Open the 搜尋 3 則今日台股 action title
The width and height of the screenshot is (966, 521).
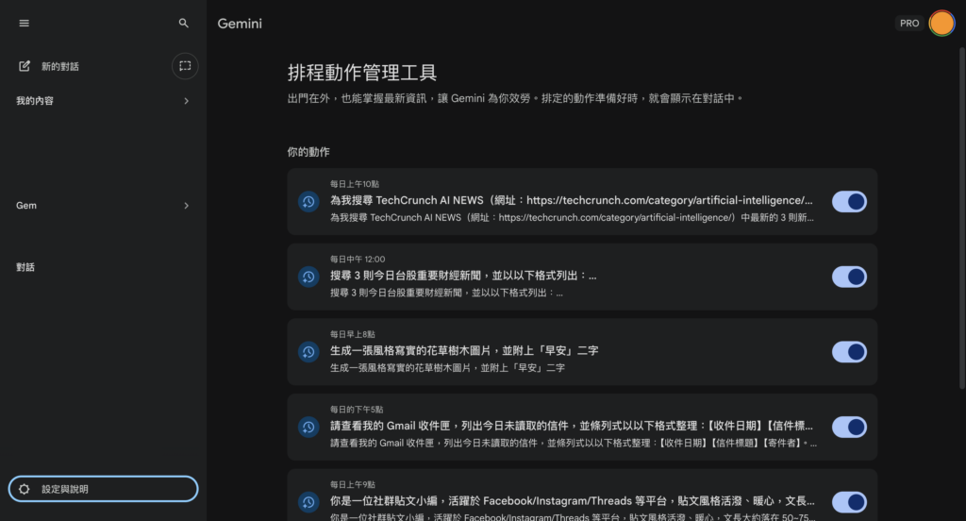tap(463, 276)
